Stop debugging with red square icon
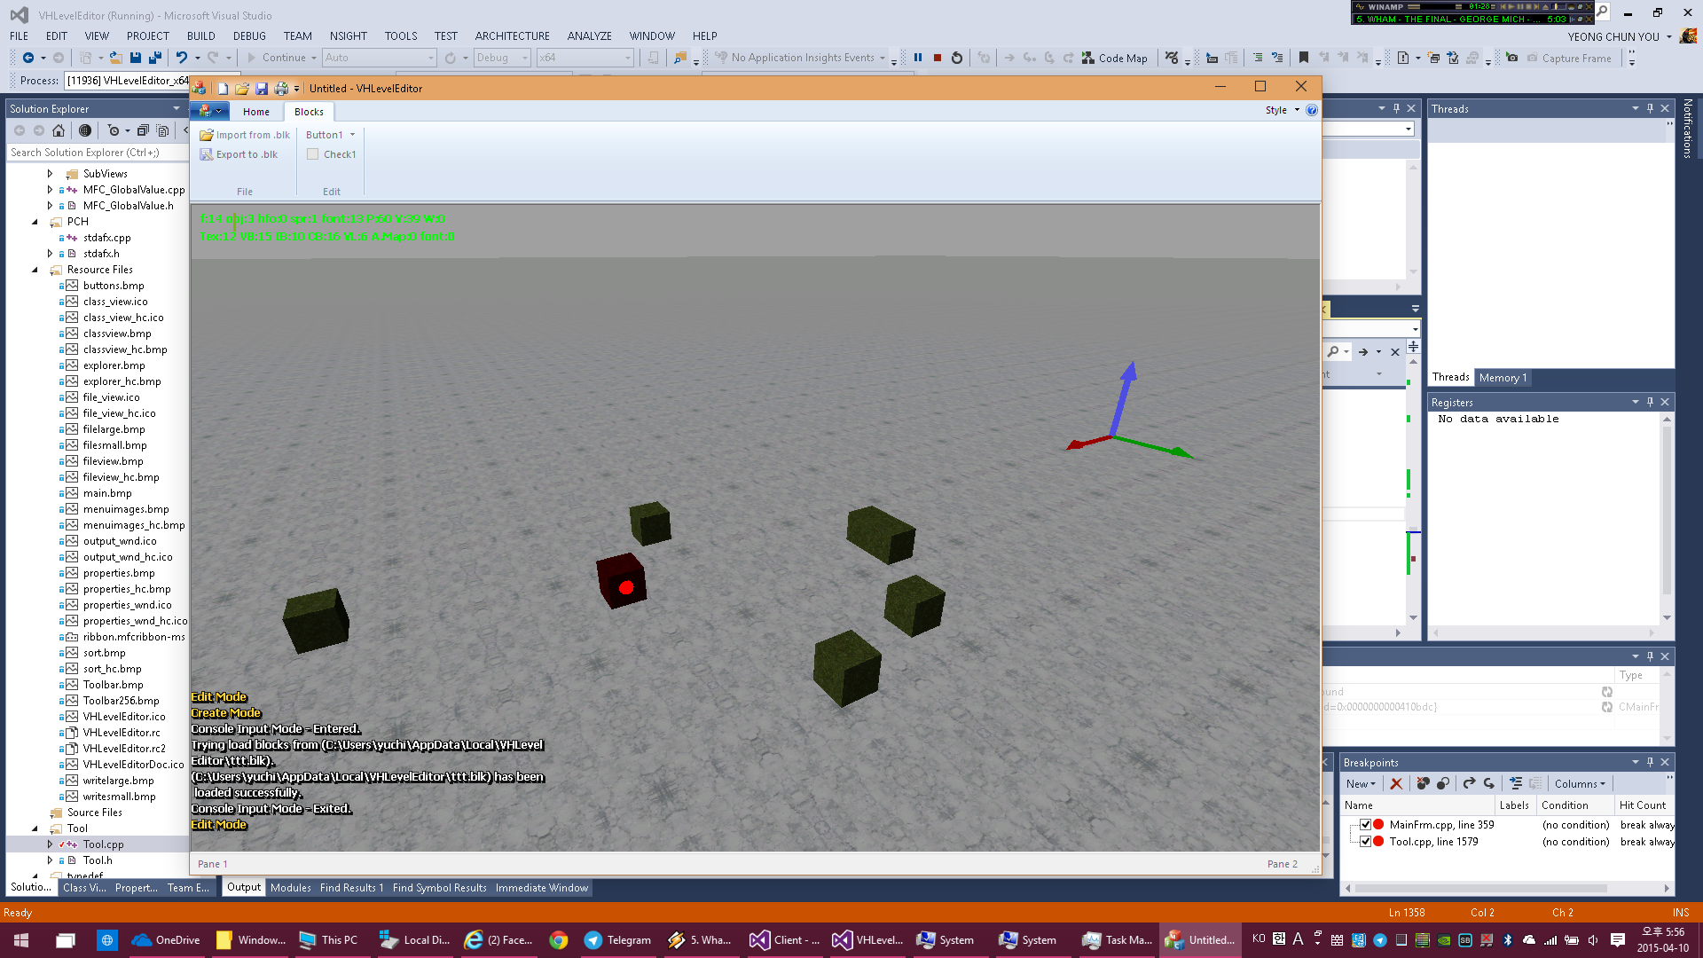Viewport: 1703px width, 958px height. tap(938, 58)
